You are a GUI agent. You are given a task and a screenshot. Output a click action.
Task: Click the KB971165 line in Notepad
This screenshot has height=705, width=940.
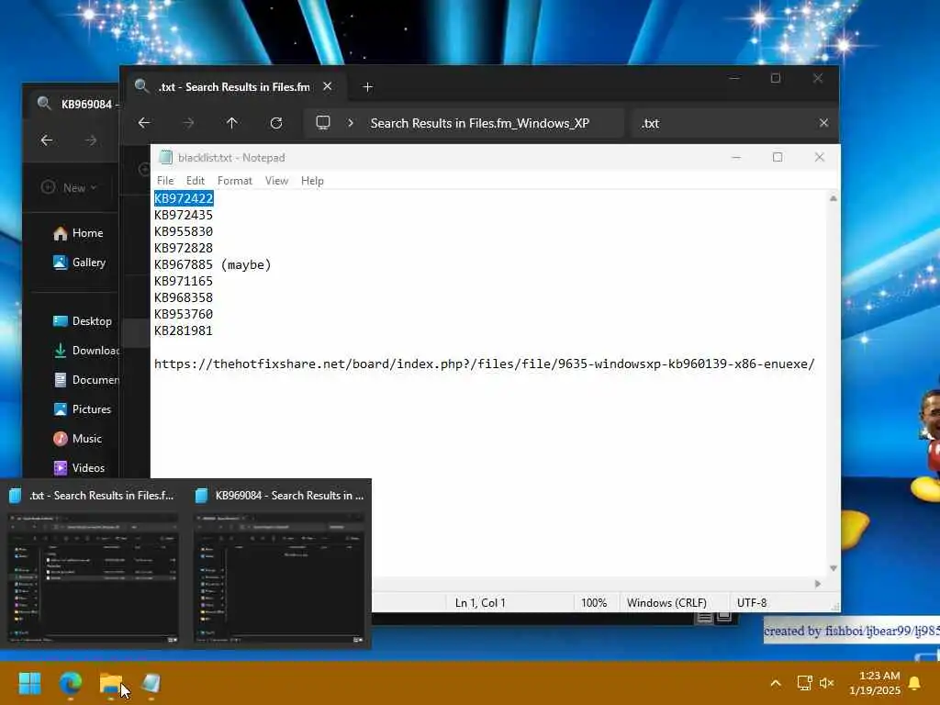click(184, 281)
